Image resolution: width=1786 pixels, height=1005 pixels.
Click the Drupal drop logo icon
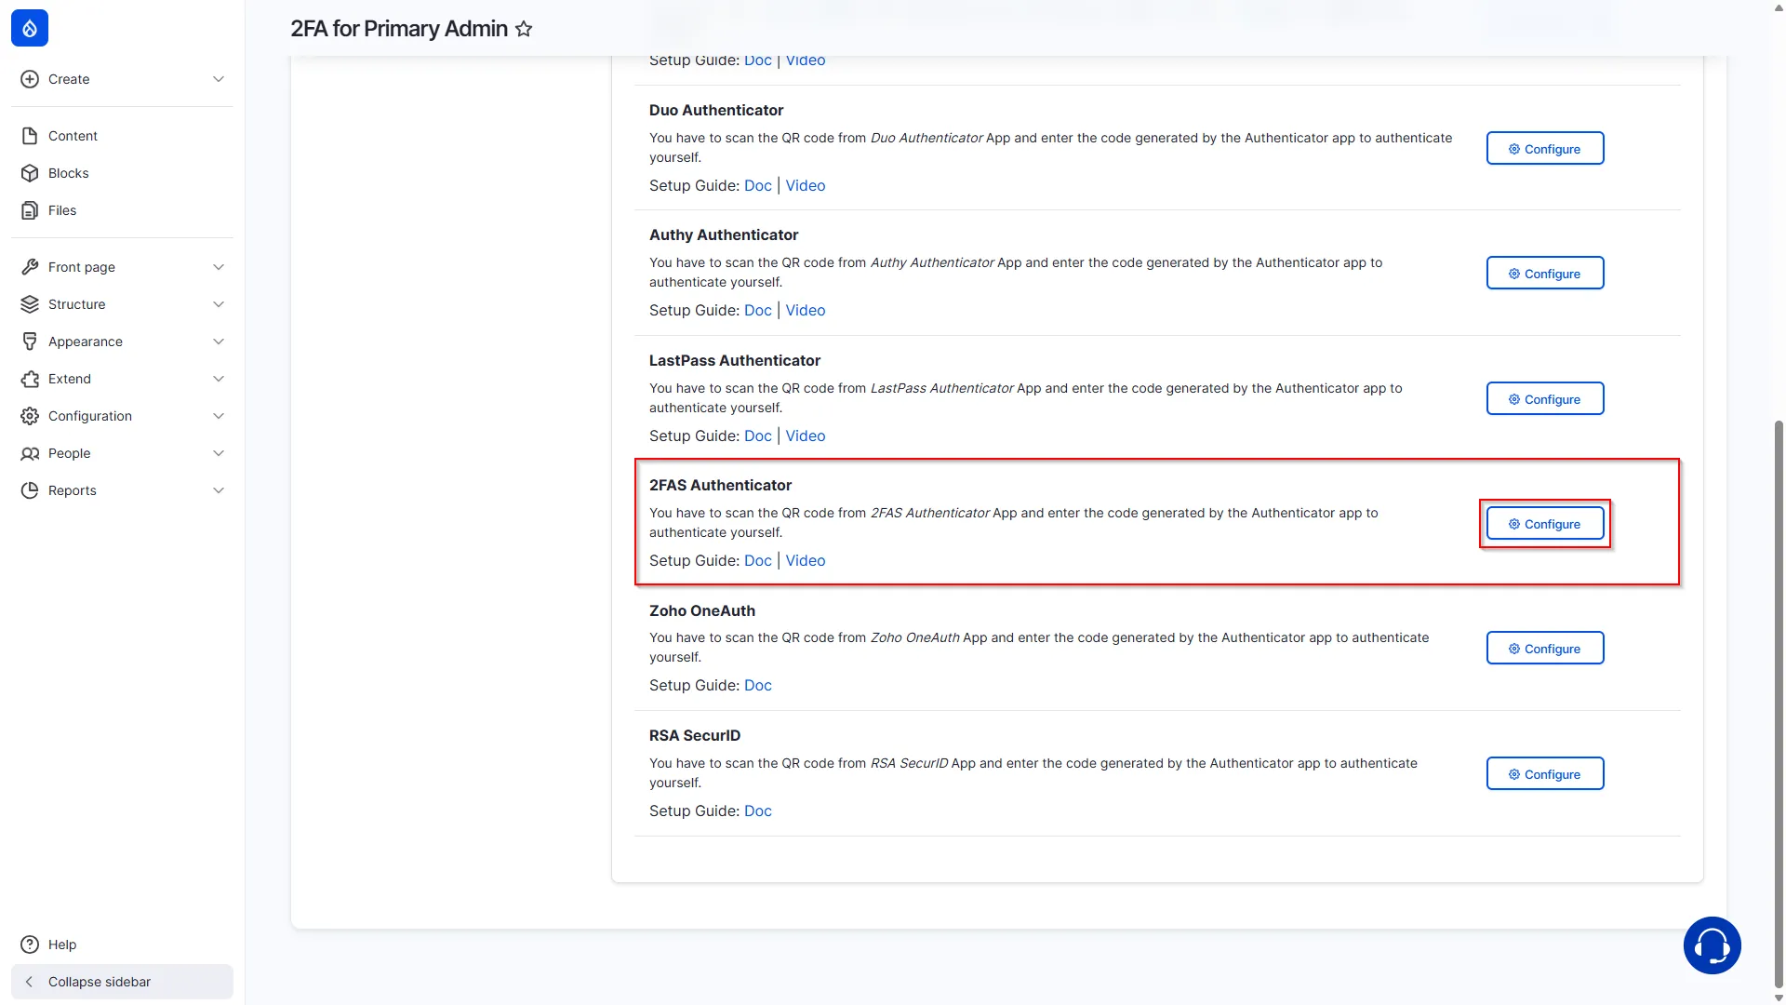[30, 28]
